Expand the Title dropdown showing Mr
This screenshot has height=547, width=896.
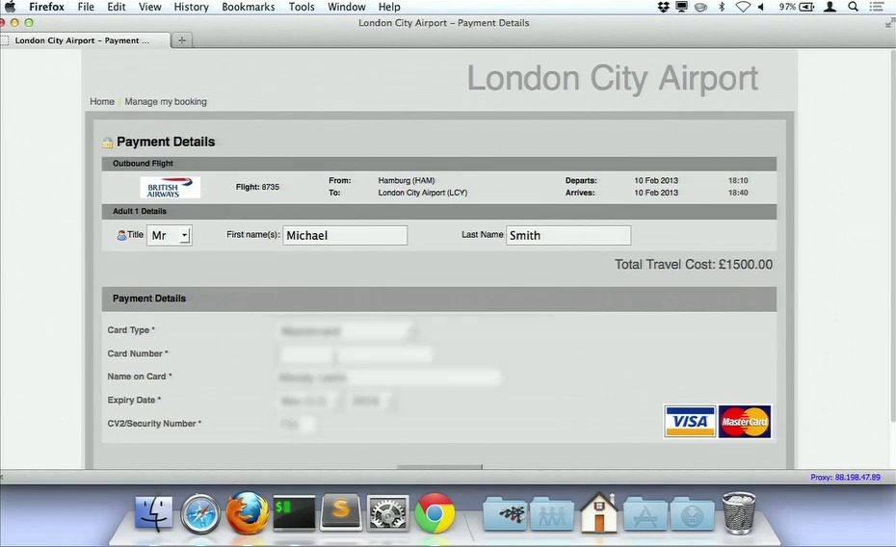[169, 235]
